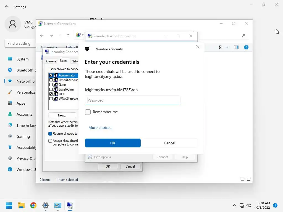Open view options dropdown arrow
Viewport: 283px width, 212px height.
[x=227, y=47]
